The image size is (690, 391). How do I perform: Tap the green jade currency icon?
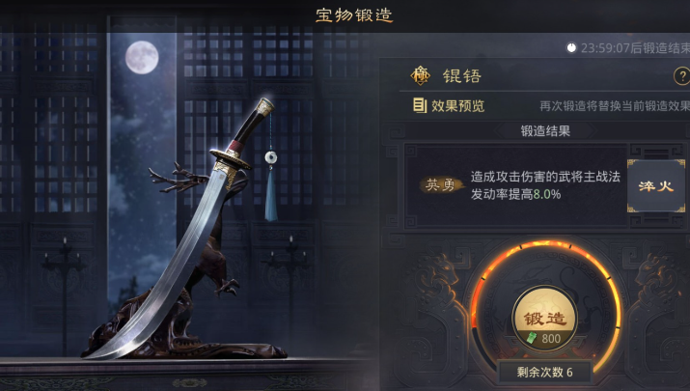tap(532, 338)
